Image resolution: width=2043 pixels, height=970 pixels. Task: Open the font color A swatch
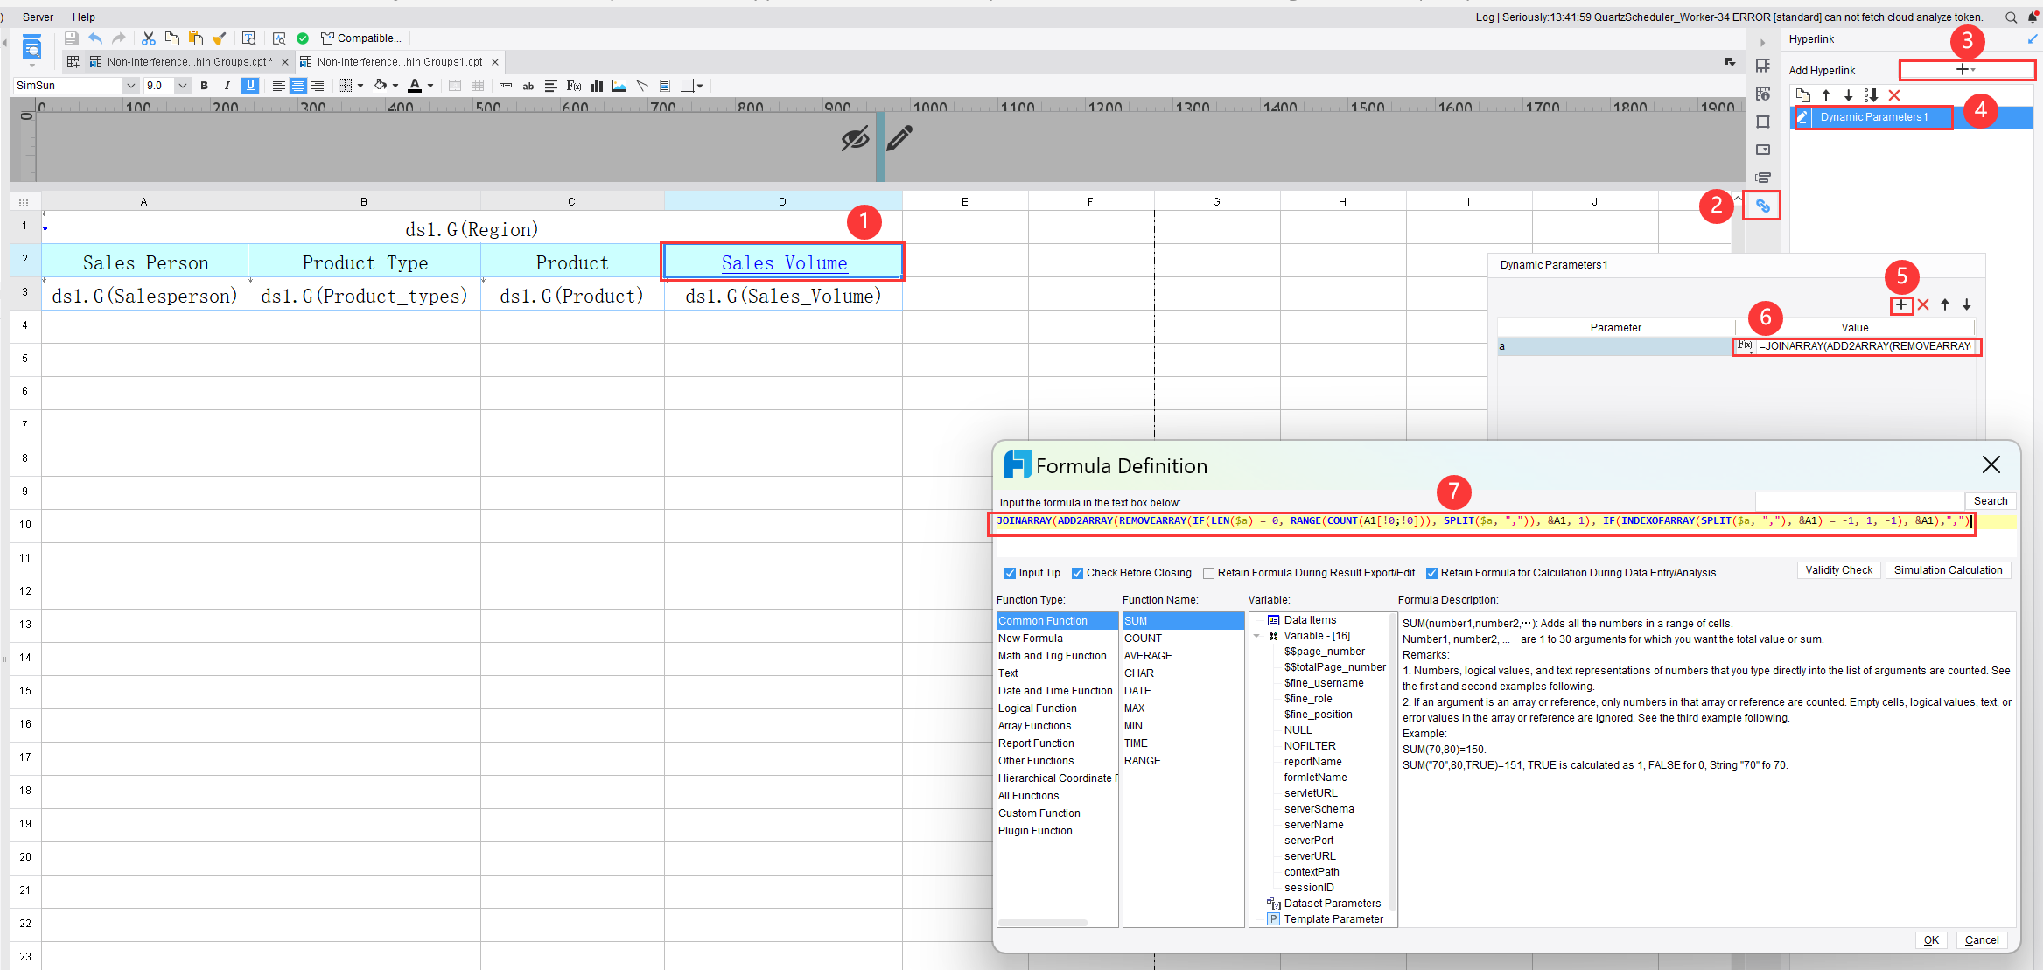point(415,86)
